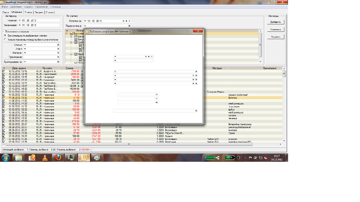This screenshot has height=202, width=360.
Task: Open the Действия menu
Action: pos(16,7)
